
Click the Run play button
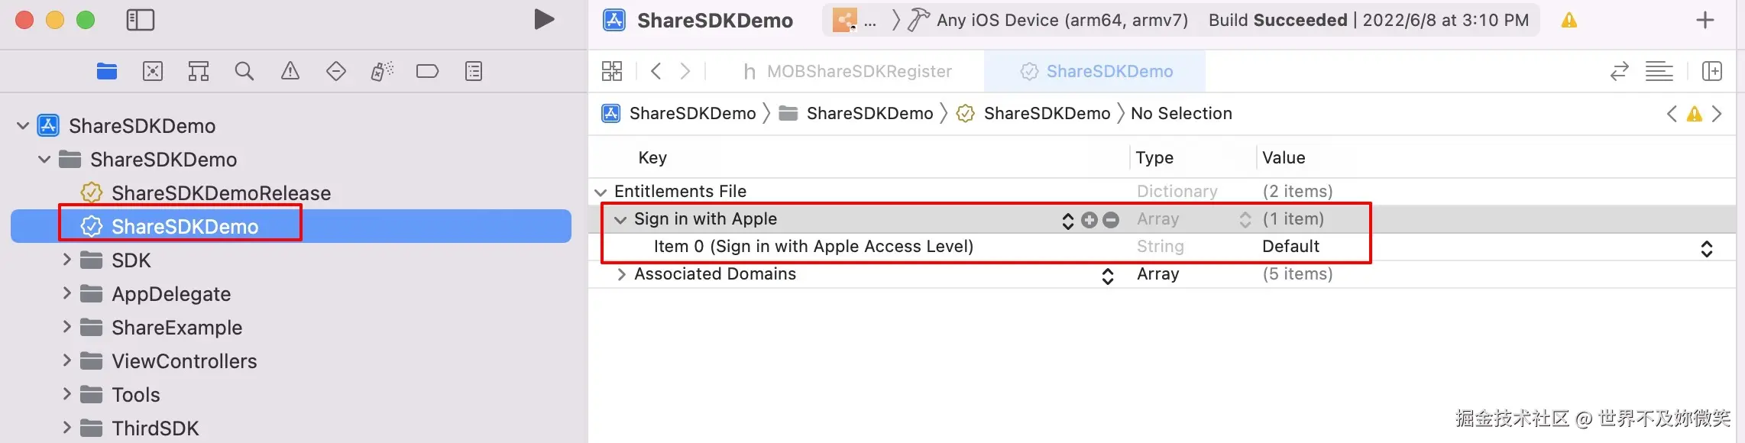(x=544, y=20)
